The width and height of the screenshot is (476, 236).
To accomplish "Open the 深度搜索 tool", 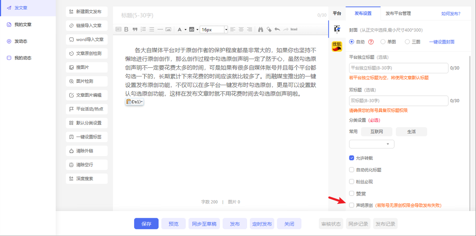I will [x=86, y=179].
